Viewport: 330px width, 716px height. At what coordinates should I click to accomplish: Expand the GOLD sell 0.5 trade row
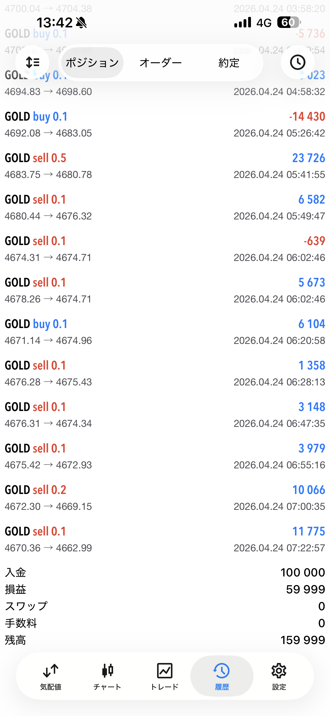point(165,166)
